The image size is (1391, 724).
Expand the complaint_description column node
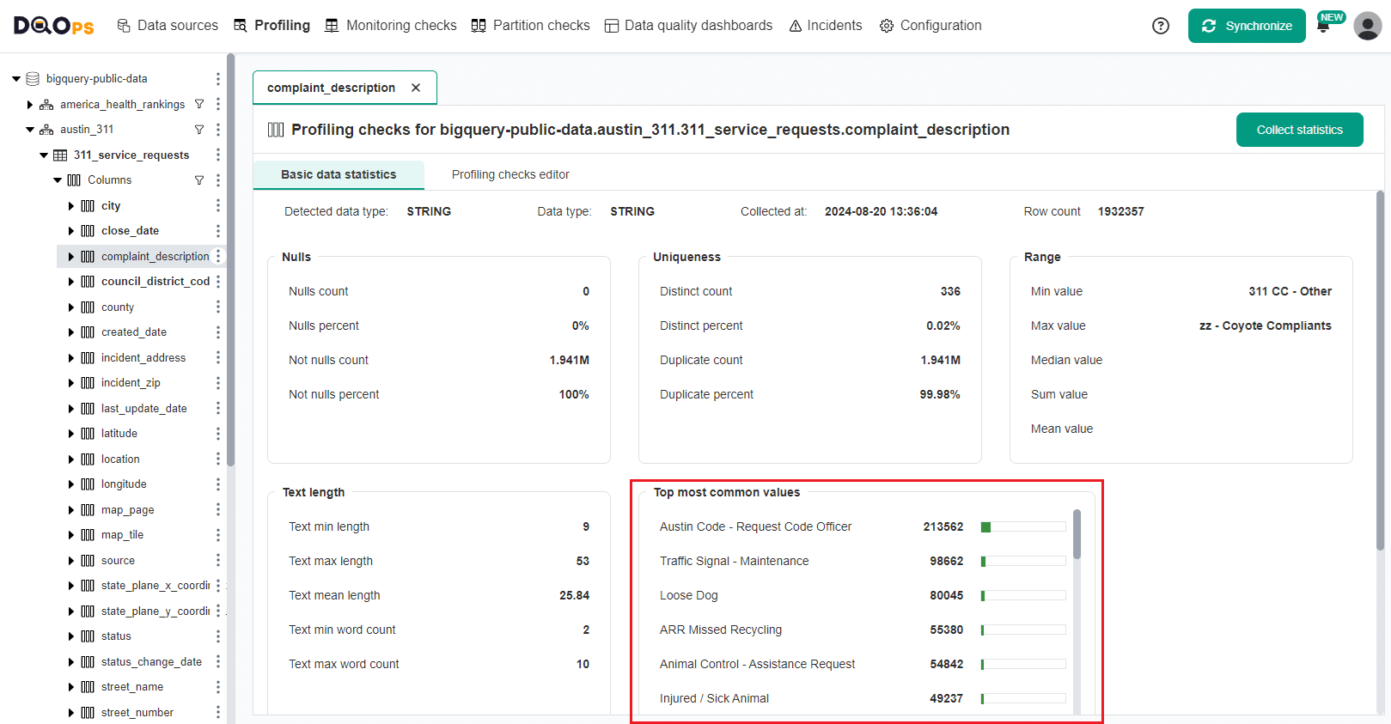pyautogui.click(x=71, y=257)
